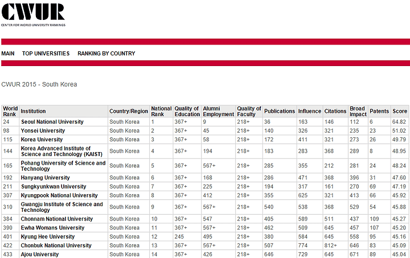Image resolution: width=410 pixels, height=258 pixels.
Task: Select Ajou's broad impact value 671
Action: pos(355,255)
